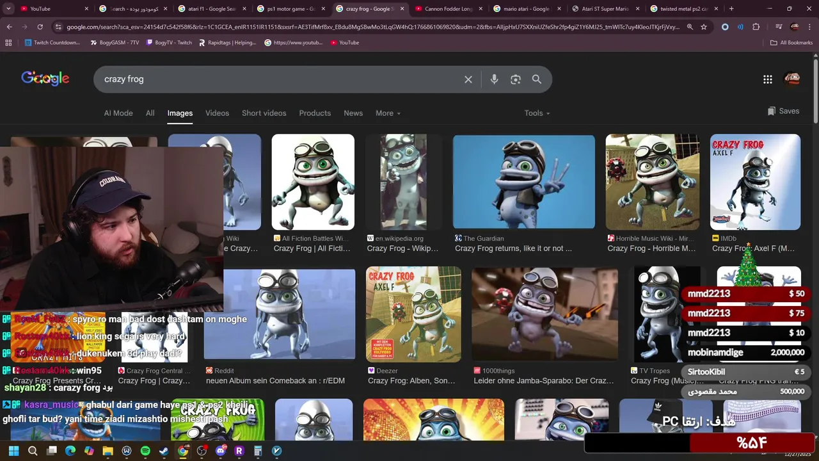Click inside the crazy frog search field
This screenshot has height=461, width=819.
[x=282, y=79]
